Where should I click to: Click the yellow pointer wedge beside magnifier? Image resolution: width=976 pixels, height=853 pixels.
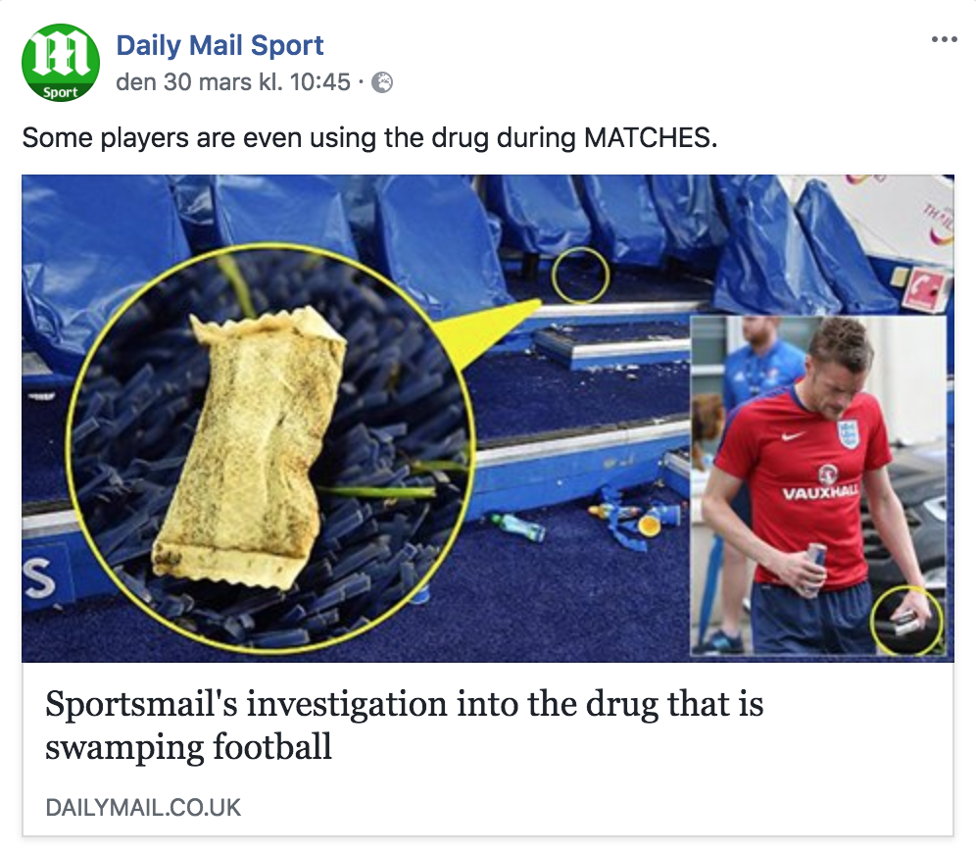pos(496,336)
